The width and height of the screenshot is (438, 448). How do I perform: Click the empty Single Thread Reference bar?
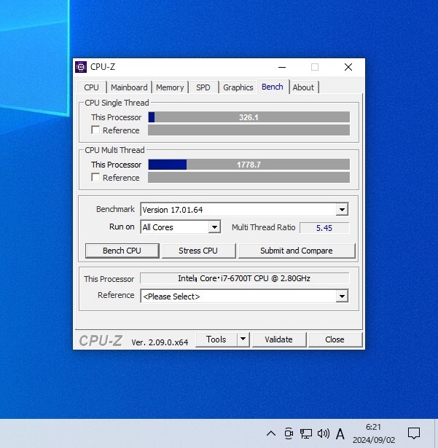(249, 130)
